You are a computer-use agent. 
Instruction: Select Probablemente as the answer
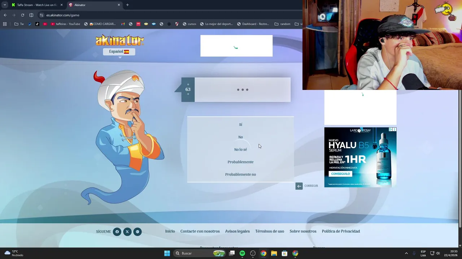point(240,162)
